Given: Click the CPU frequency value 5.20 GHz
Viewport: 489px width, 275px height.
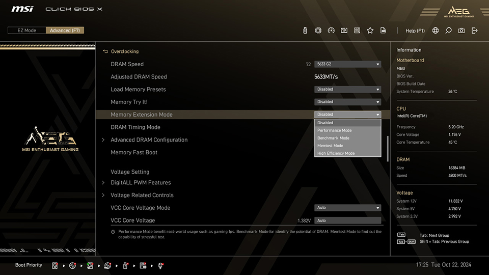Looking at the screenshot, I should click(x=456, y=127).
